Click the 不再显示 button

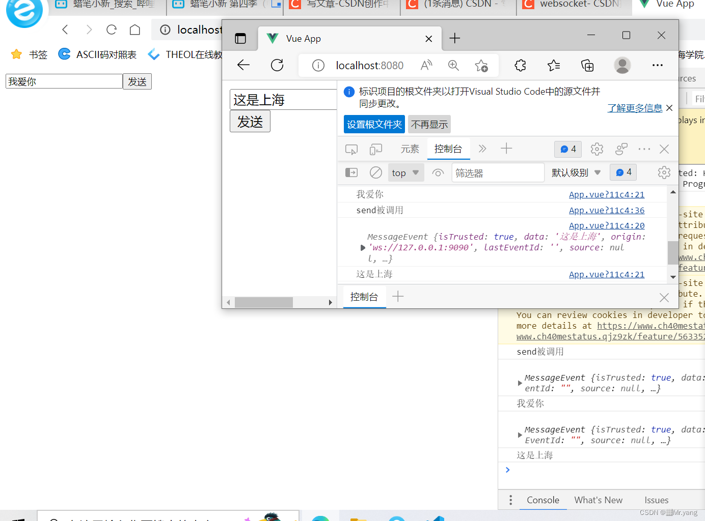[429, 125]
